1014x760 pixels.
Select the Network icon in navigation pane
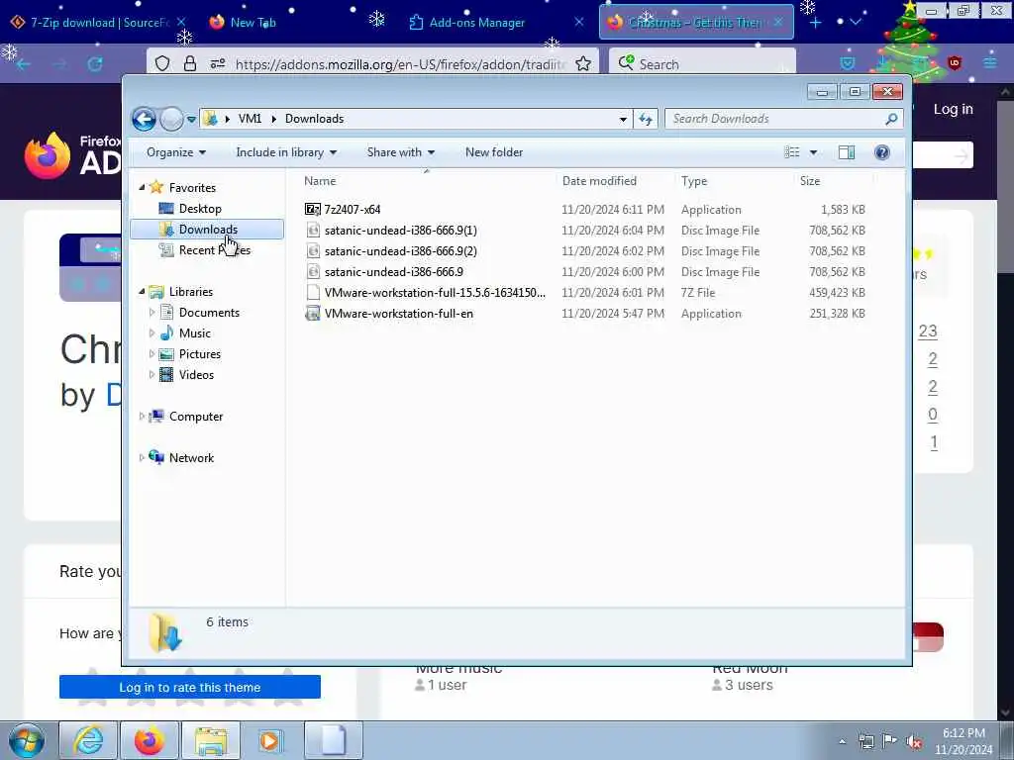(x=156, y=457)
